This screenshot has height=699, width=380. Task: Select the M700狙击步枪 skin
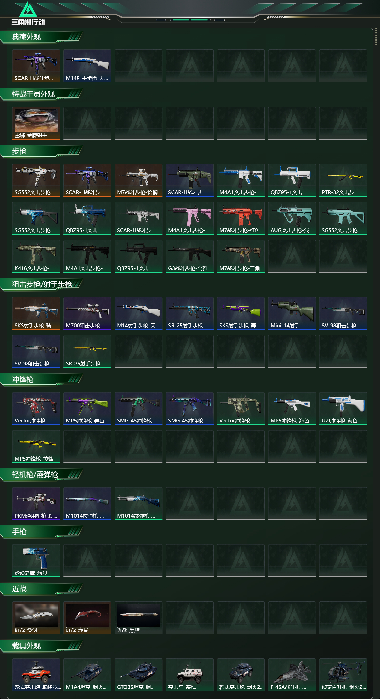[x=87, y=313]
